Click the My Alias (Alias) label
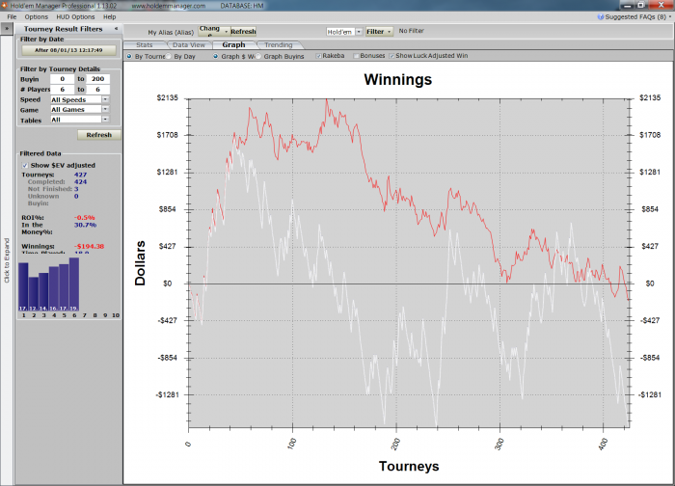 (x=171, y=32)
